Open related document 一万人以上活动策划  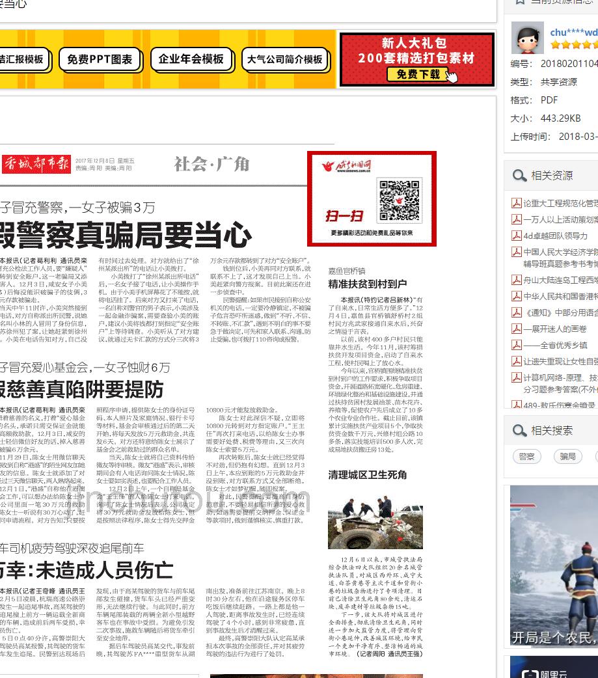click(560, 220)
